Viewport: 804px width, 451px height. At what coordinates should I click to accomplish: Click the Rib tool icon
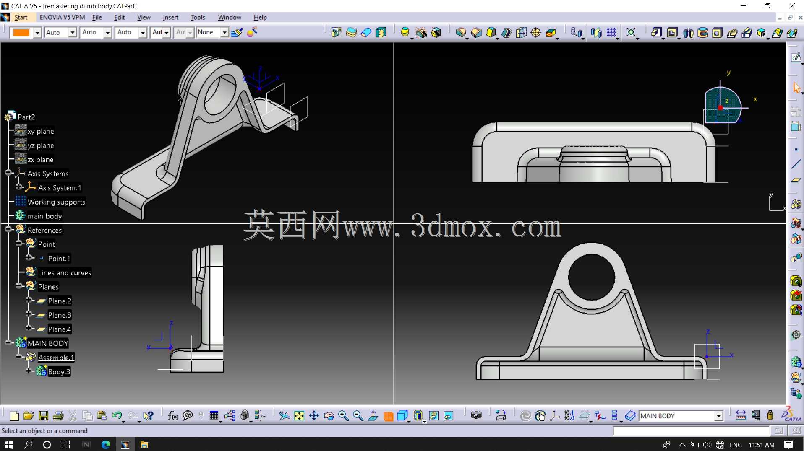click(733, 33)
